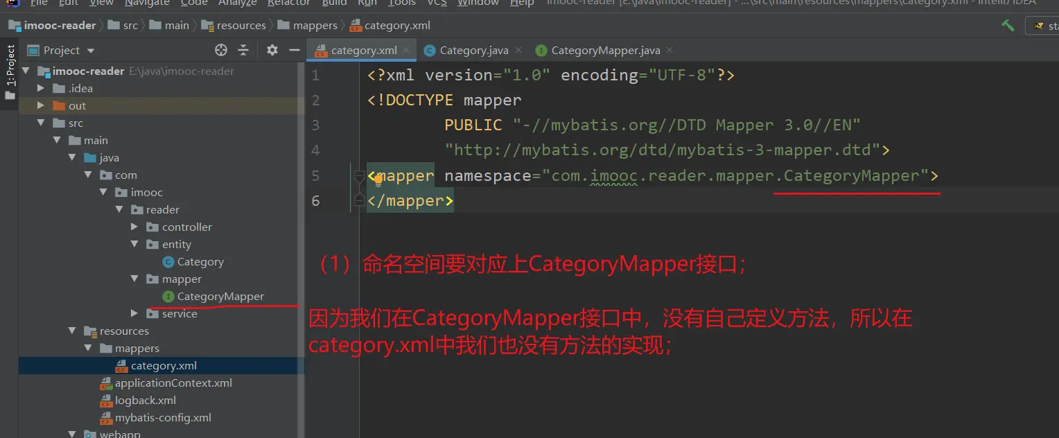Fold the mapper tag at line 5 gutter
The width and height of the screenshot is (1059, 438).
[359, 176]
